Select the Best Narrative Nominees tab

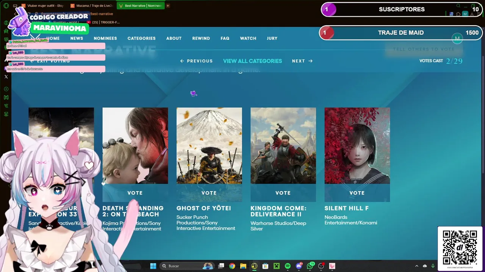tap(140, 6)
